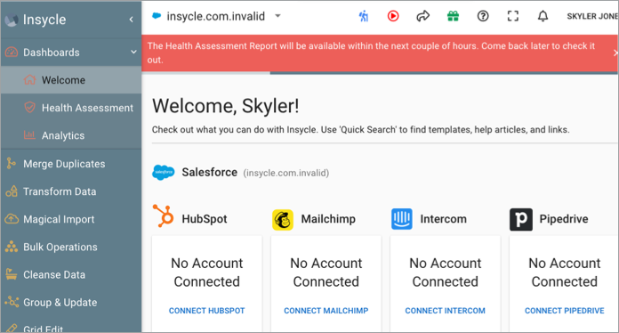Open the red video play icon

click(x=393, y=16)
